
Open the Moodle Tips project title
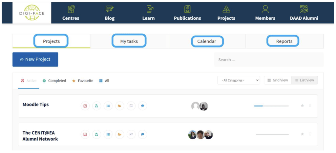[x=36, y=105]
